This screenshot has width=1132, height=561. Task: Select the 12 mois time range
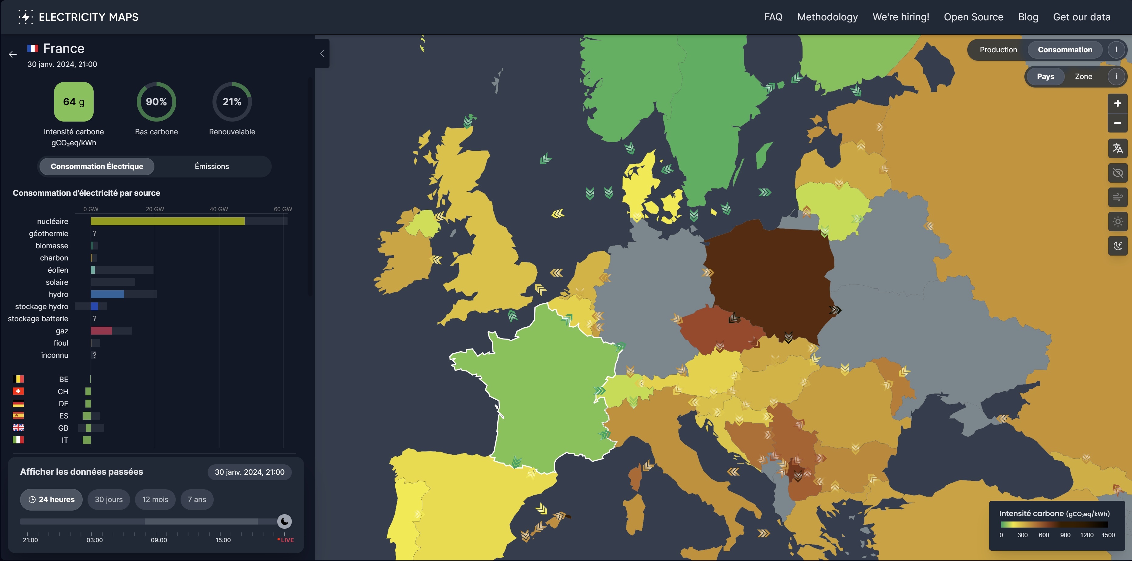[x=155, y=500]
